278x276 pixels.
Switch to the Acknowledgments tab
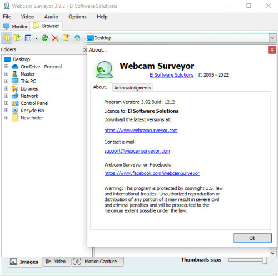(133, 88)
